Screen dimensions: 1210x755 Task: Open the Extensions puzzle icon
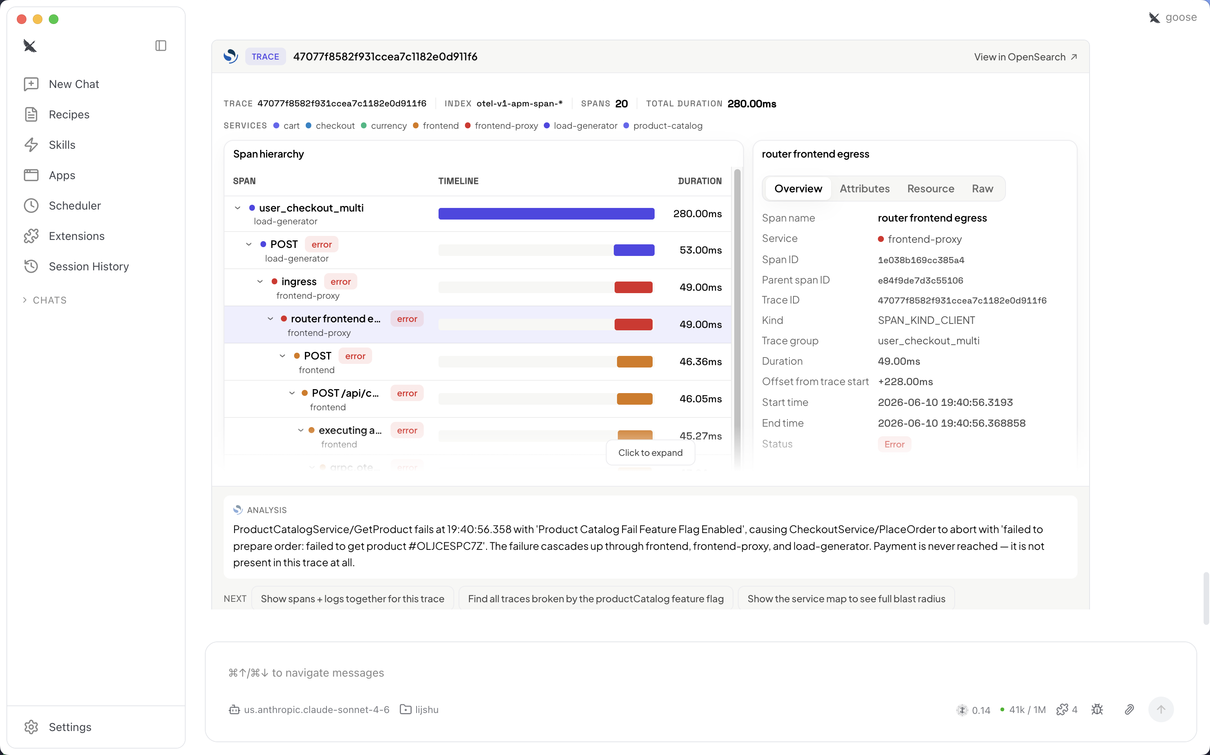(32, 236)
